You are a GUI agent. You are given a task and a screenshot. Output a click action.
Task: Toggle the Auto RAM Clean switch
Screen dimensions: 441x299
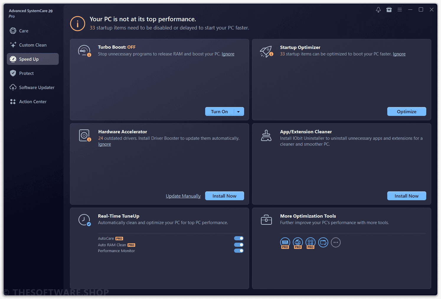[x=239, y=245]
